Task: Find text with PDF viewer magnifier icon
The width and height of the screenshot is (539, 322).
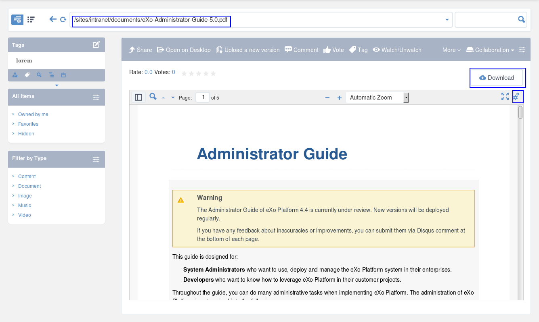Action: tap(153, 97)
